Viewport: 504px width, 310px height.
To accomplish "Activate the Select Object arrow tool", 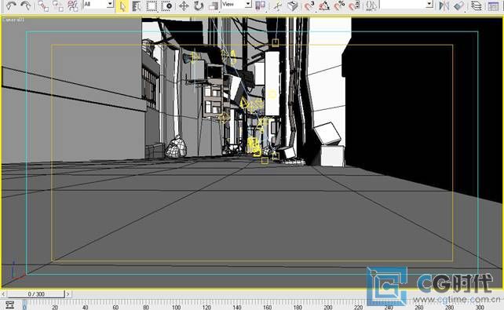I will pyautogui.click(x=122, y=6).
